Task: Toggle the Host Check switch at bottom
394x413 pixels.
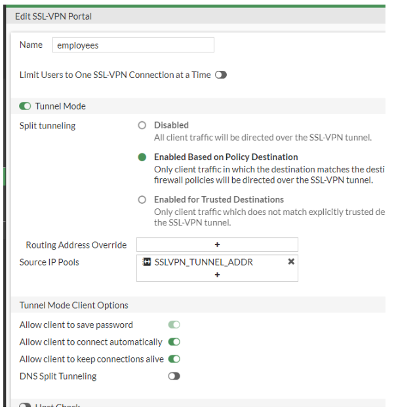Action: pos(26,407)
